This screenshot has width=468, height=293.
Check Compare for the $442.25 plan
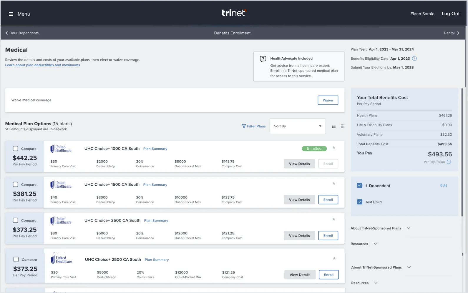(x=16, y=149)
